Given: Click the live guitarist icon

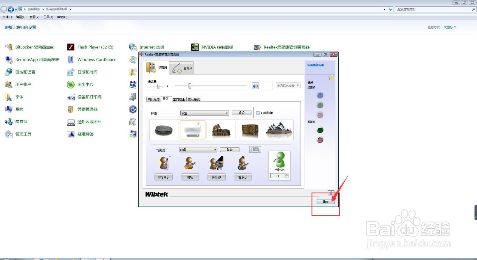Looking at the screenshot, I should click(190, 163).
